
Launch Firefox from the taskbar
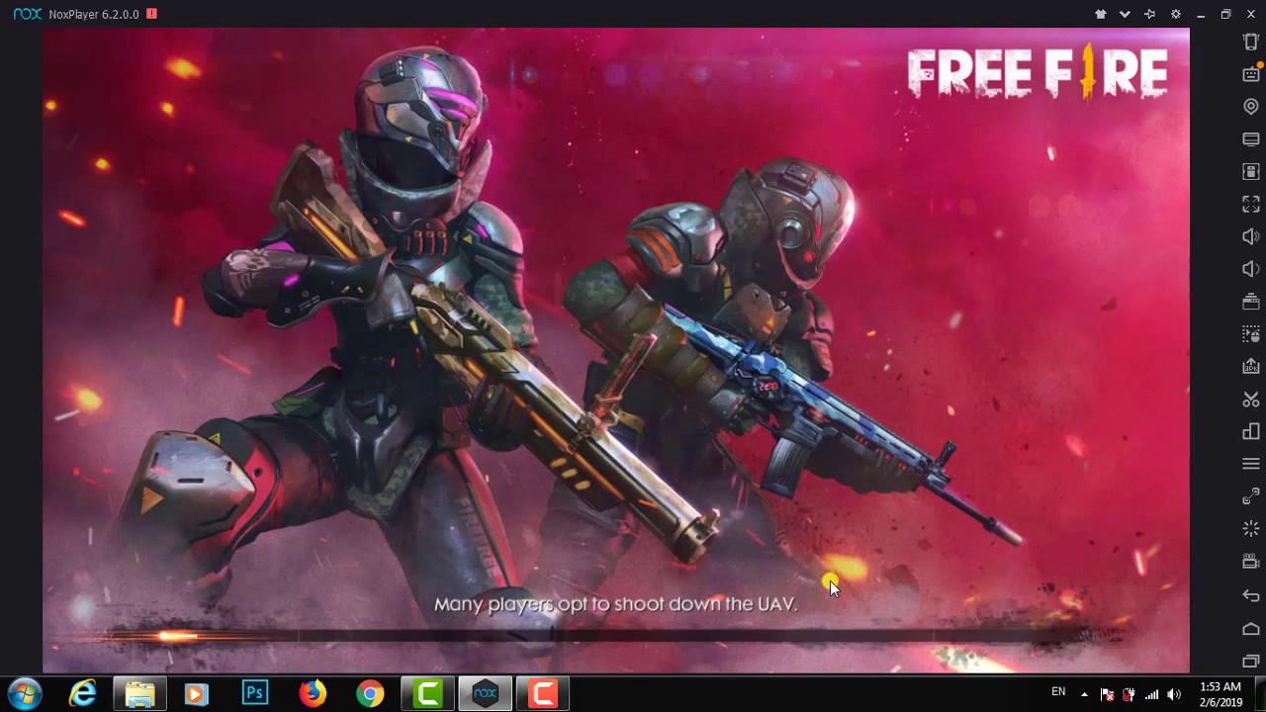[313, 694]
